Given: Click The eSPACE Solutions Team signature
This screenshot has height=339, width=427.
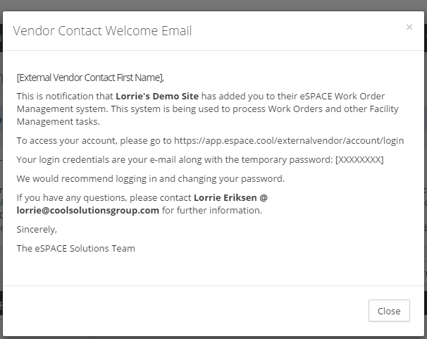Looking at the screenshot, I should pyautogui.click(x=76, y=248).
